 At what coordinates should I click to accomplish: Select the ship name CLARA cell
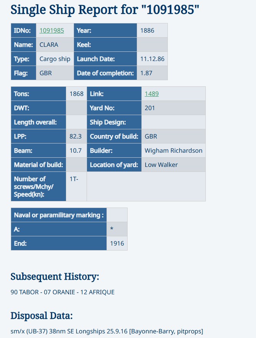coord(55,45)
